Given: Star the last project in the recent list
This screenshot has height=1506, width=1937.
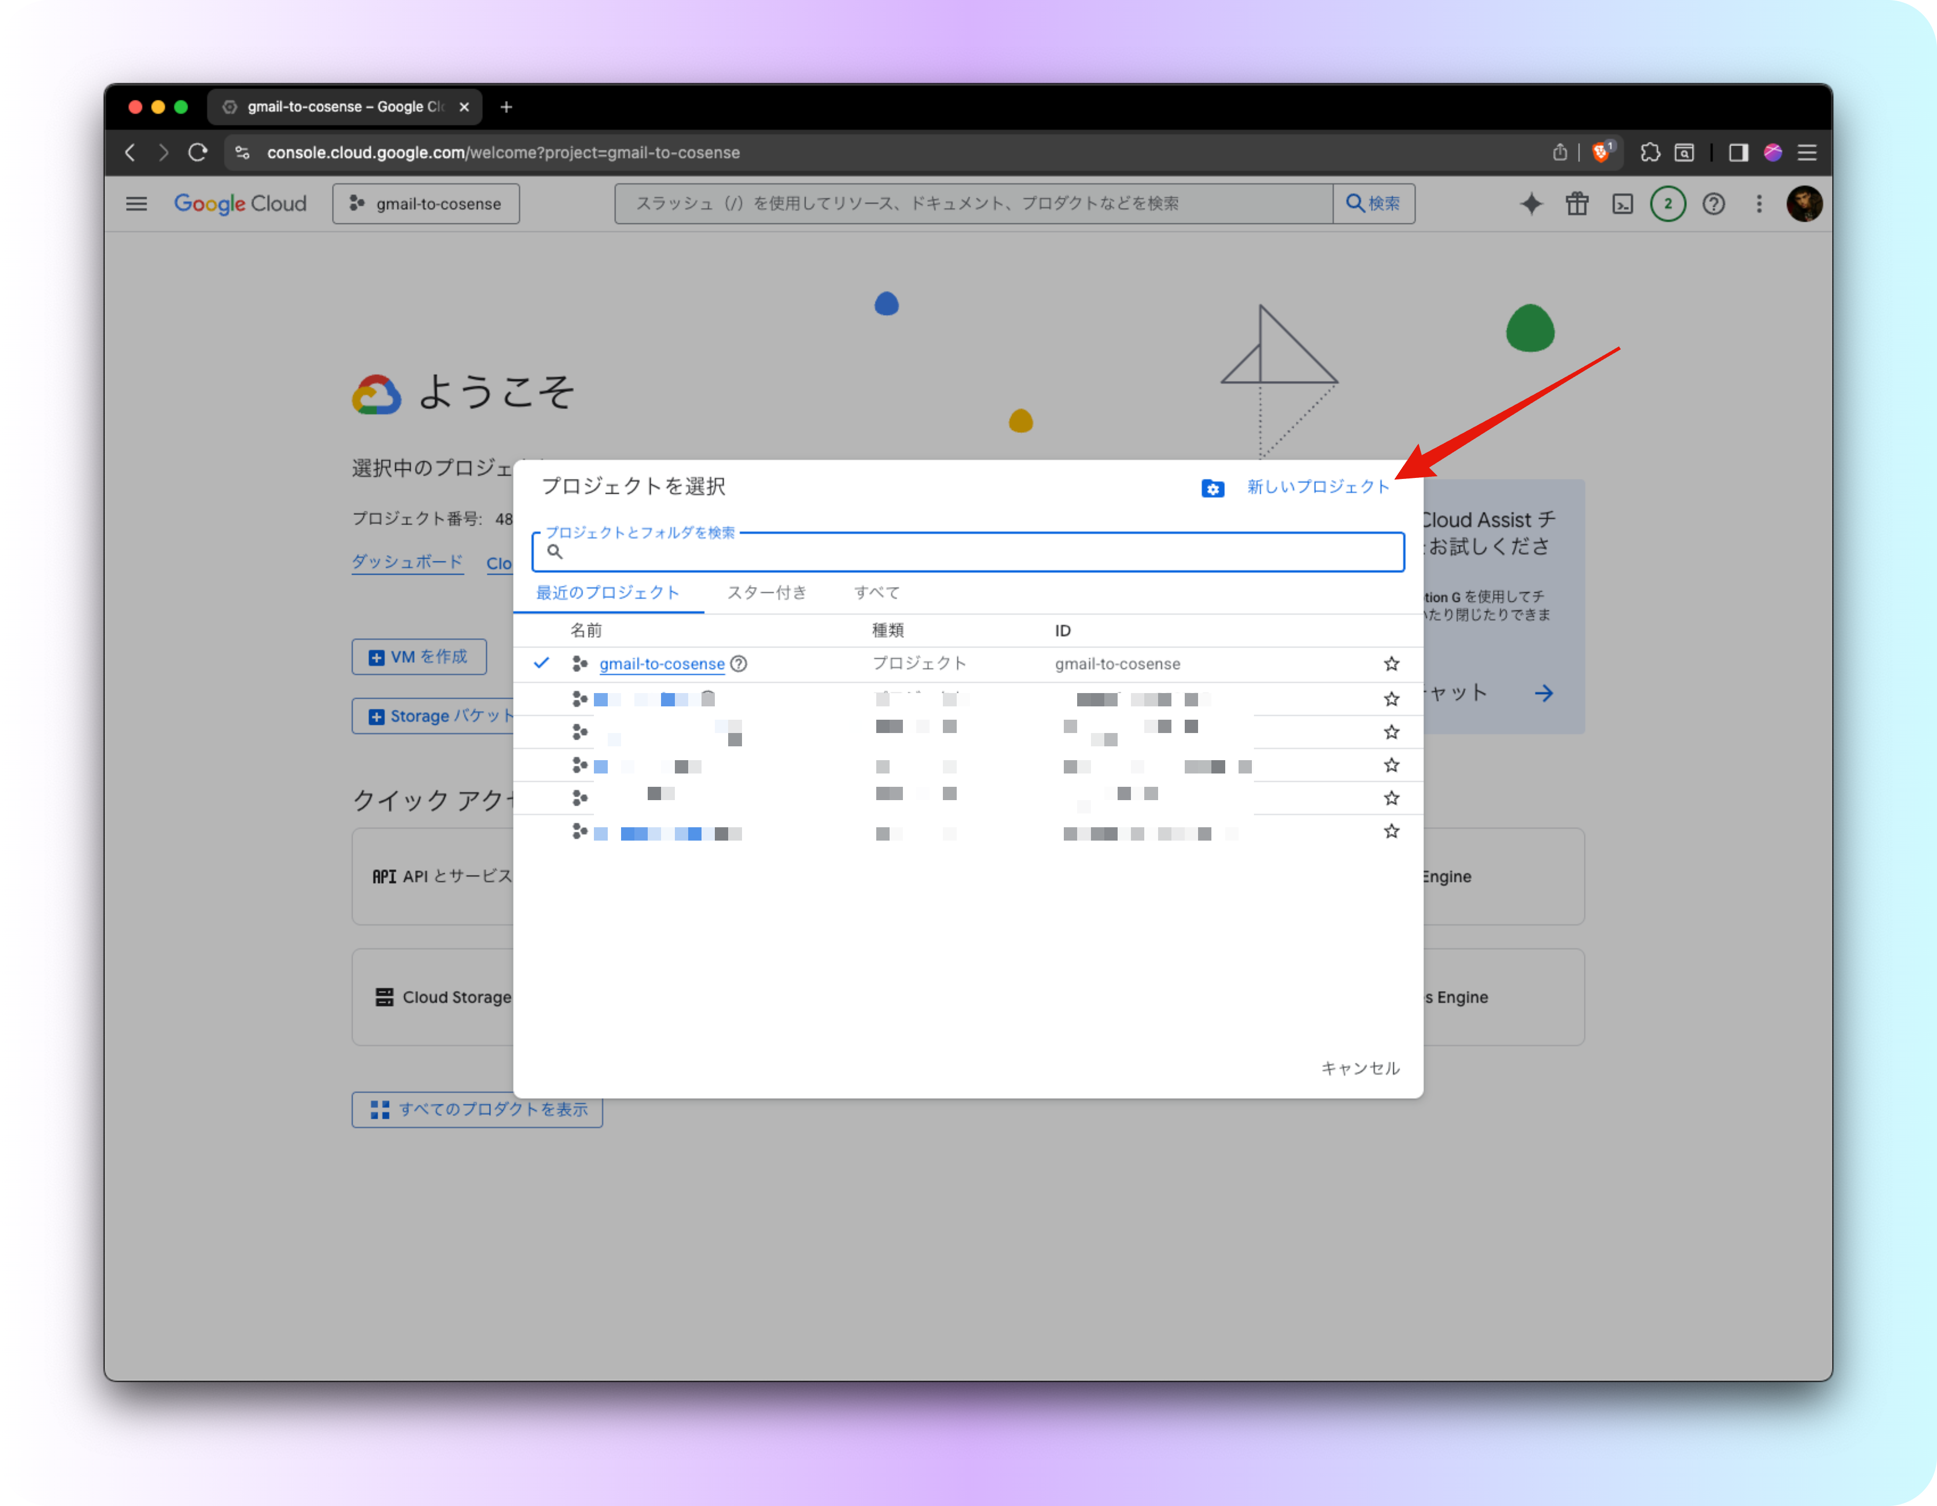Looking at the screenshot, I should tap(1392, 831).
